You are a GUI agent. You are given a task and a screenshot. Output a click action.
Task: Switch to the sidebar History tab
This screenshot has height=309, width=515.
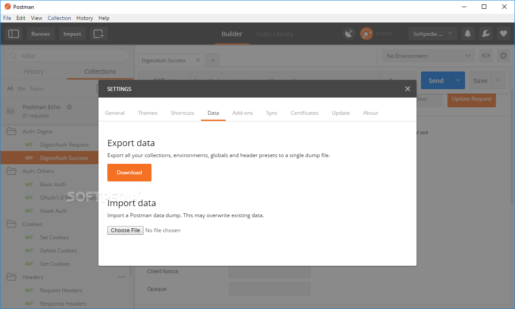(34, 72)
